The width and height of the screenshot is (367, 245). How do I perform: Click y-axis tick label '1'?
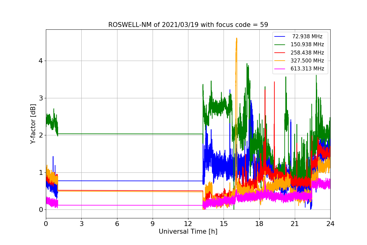[41, 172]
